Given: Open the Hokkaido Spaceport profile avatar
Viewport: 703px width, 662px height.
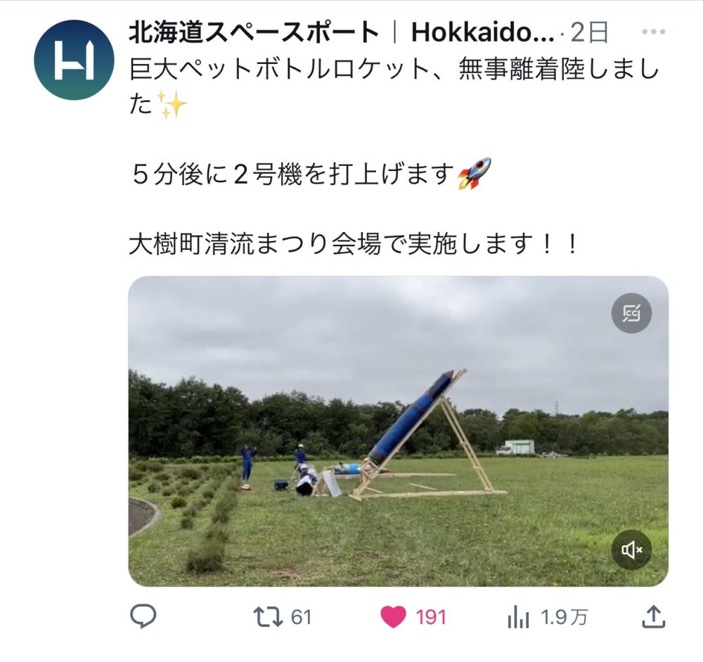Looking at the screenshot, I should (x=74, y=60).
